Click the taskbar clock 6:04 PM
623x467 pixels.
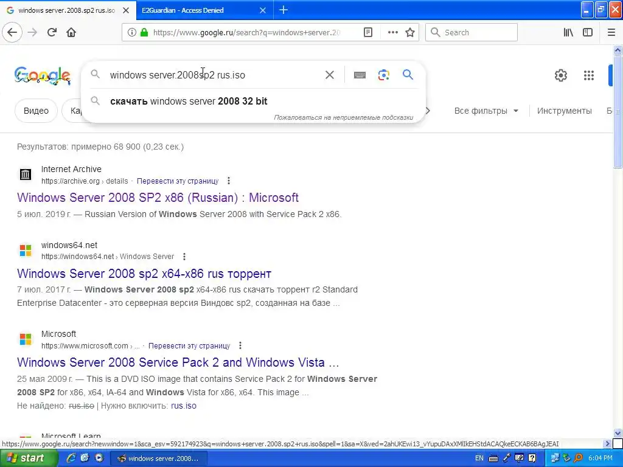[600, 458]
